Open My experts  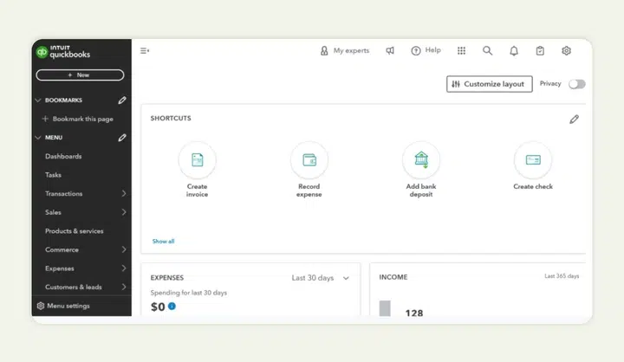[345, 50]
